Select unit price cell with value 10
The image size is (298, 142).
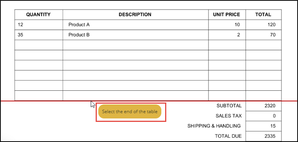(227, 25)
